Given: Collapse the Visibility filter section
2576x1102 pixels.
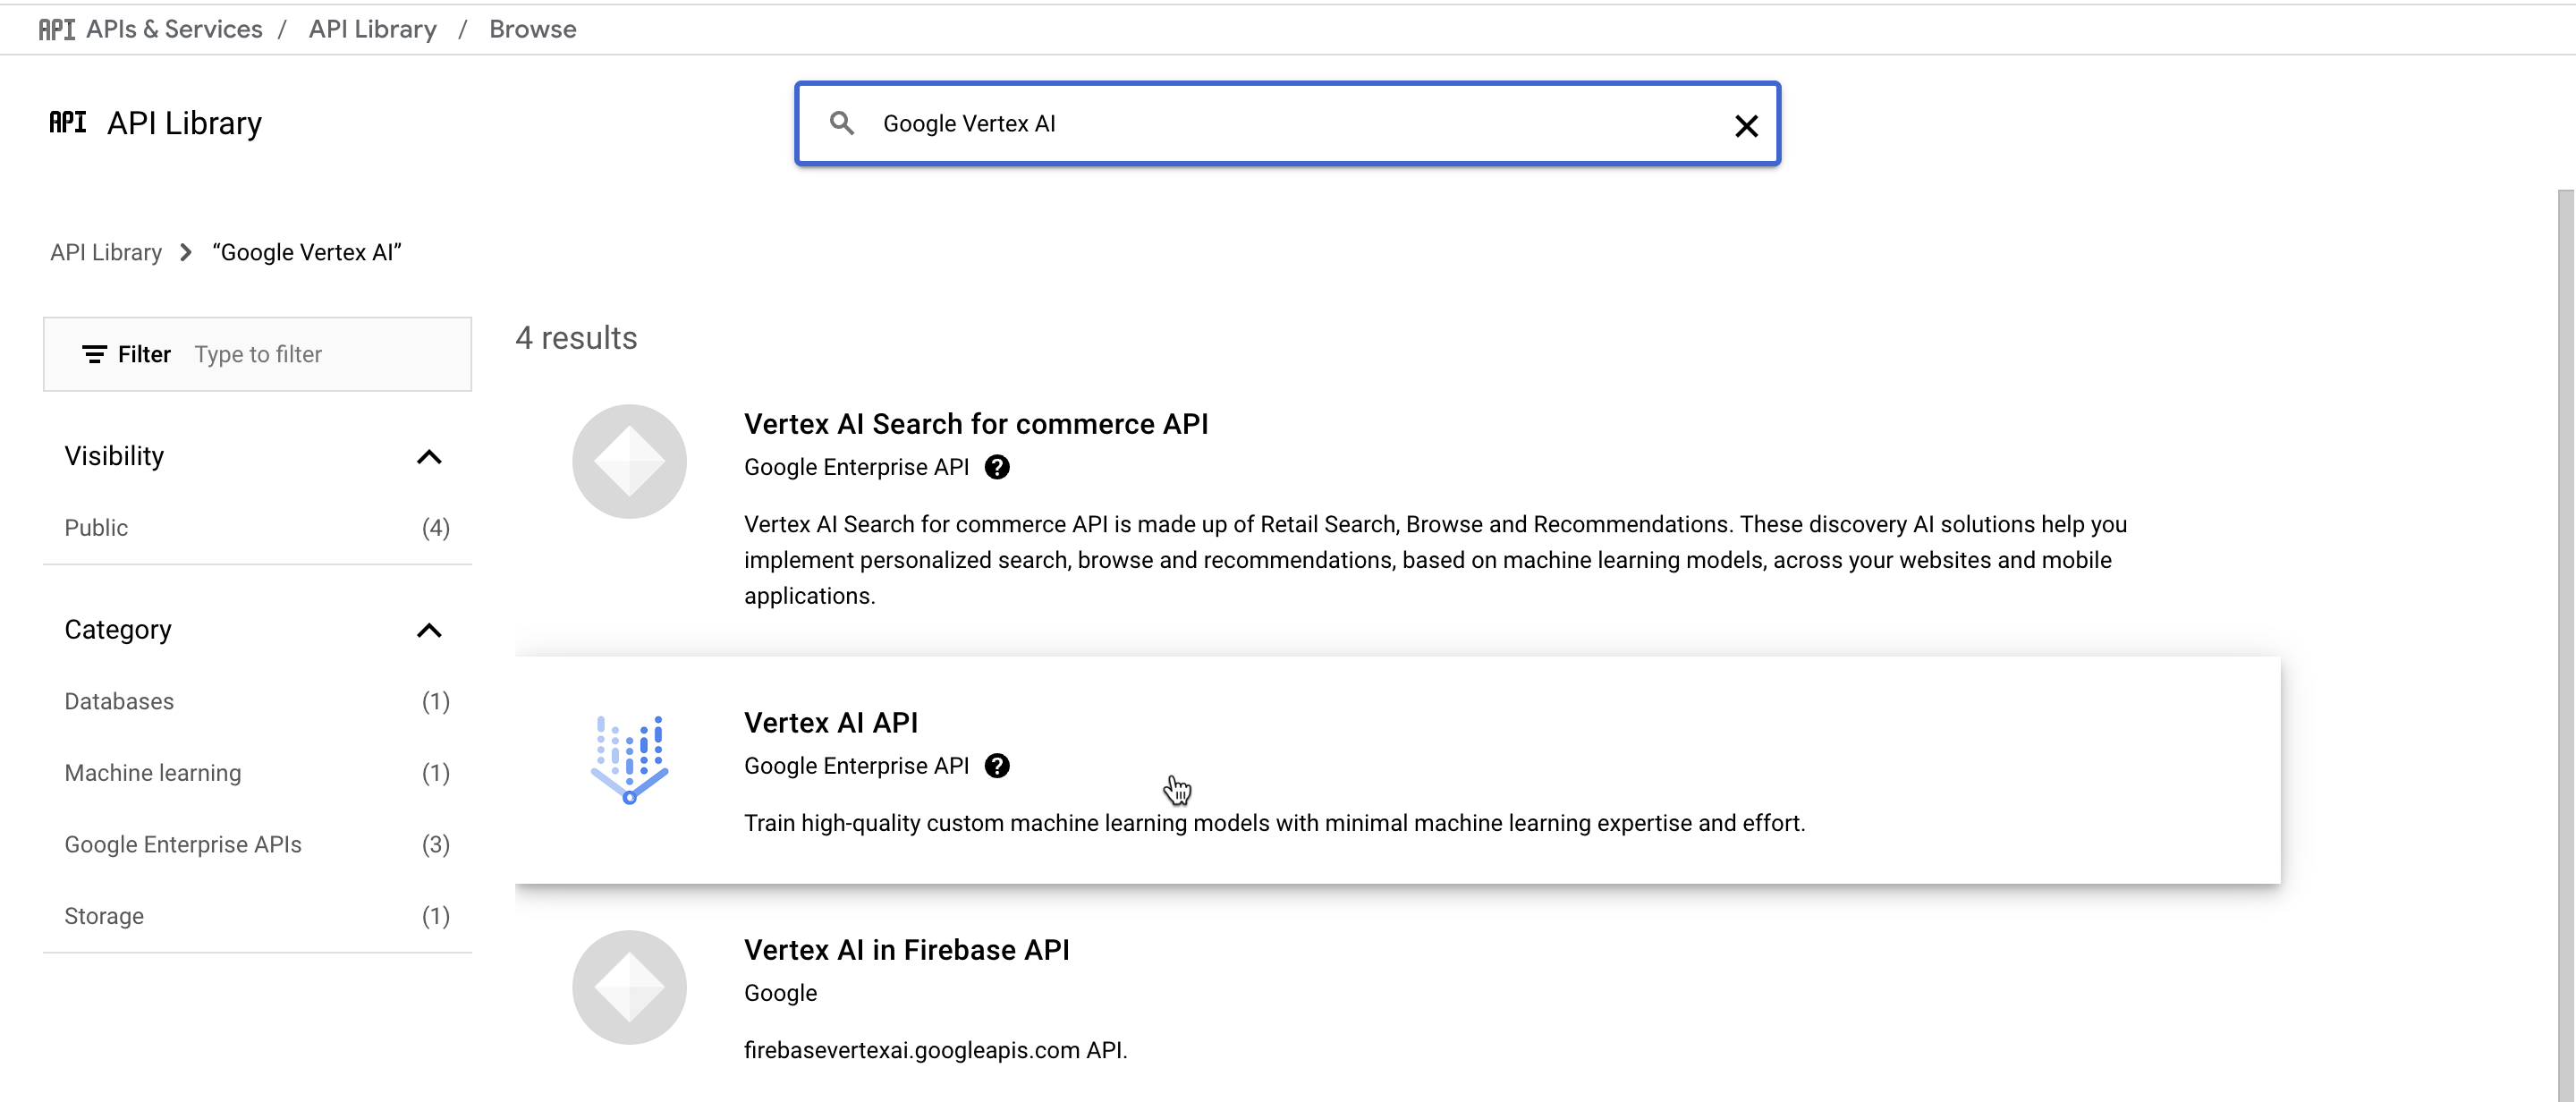Looking at the screenshot, I should coord(429,457).
